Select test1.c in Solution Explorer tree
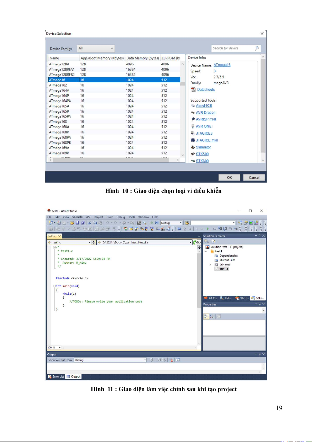Screen dimensions: 312x442 [224, 269]
